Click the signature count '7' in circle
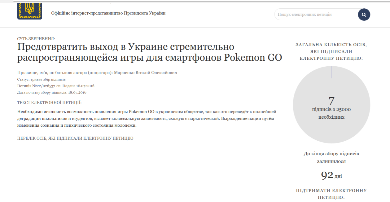 pos(331,101)
